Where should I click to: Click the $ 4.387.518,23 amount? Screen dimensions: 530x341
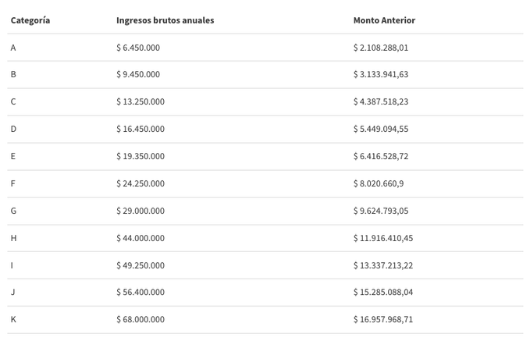381,101
